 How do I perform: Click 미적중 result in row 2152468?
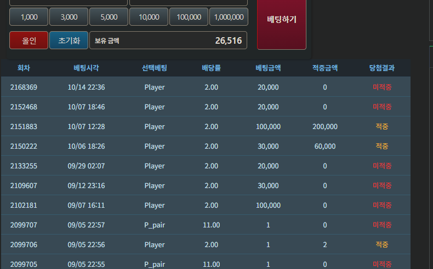pos(382,107)
